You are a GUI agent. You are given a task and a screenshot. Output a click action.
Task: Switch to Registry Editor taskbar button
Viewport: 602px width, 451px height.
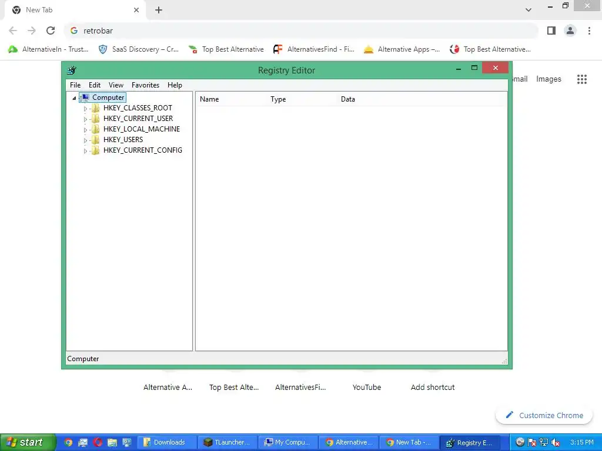[x=470, y=442]
